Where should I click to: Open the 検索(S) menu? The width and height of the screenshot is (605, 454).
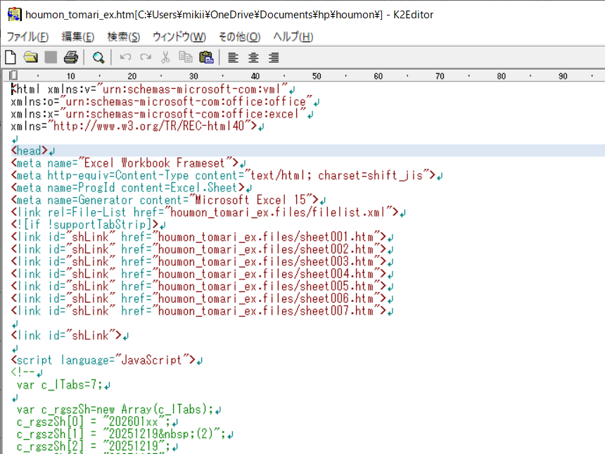(x=123, y=37)
